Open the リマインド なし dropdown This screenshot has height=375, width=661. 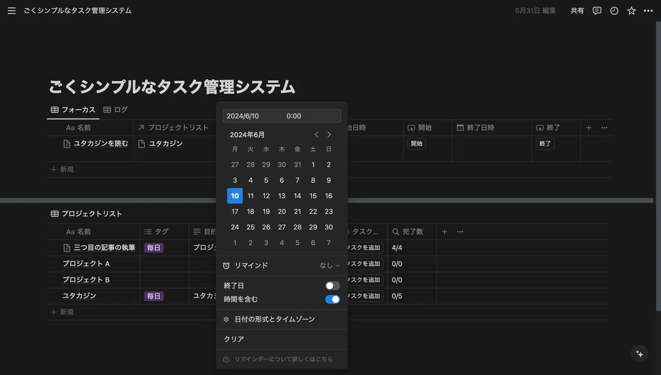(x=329, y=265)
